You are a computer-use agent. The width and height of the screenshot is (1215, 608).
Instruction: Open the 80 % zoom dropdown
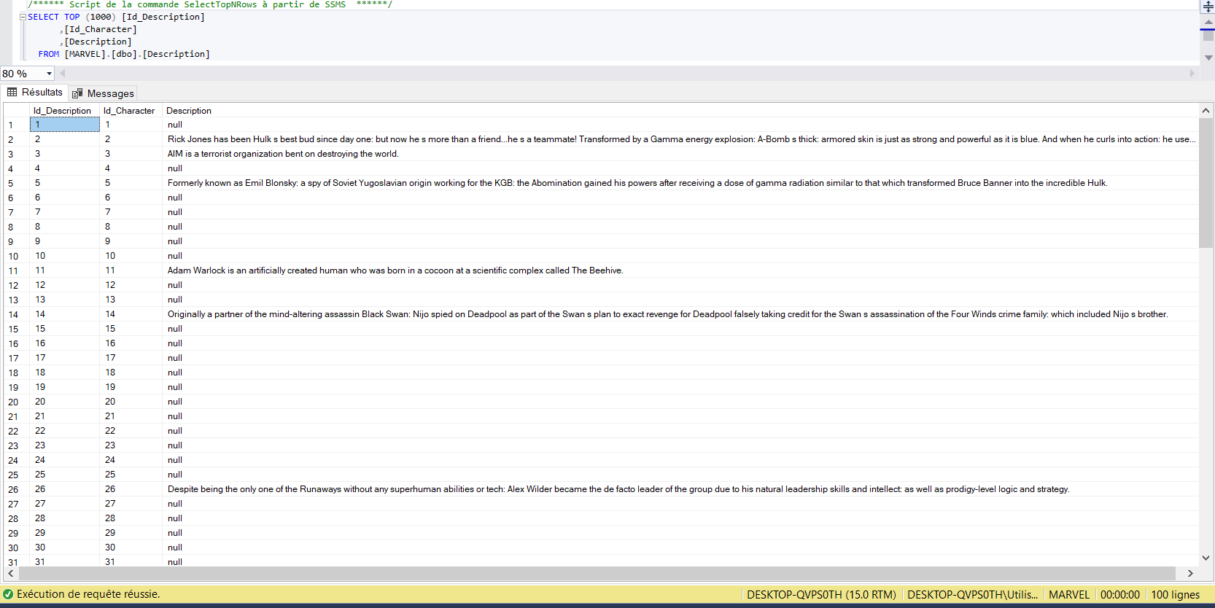tap(49, 74)
